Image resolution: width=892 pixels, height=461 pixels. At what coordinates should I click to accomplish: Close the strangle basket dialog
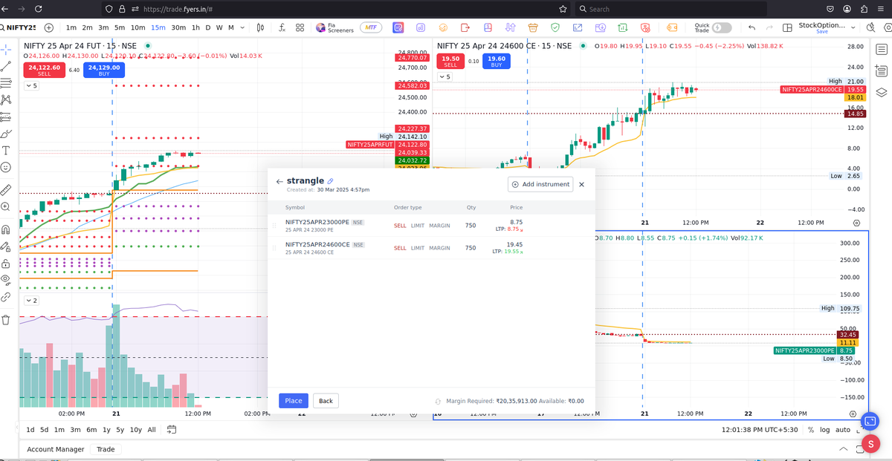(x=581, y=184)
